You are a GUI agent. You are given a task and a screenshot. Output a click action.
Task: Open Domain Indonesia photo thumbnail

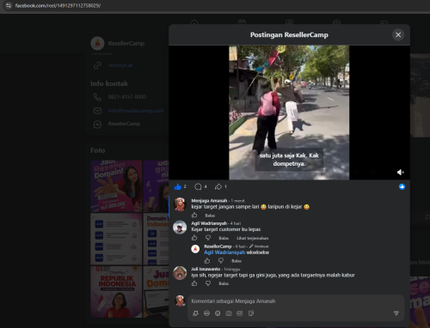156,239
